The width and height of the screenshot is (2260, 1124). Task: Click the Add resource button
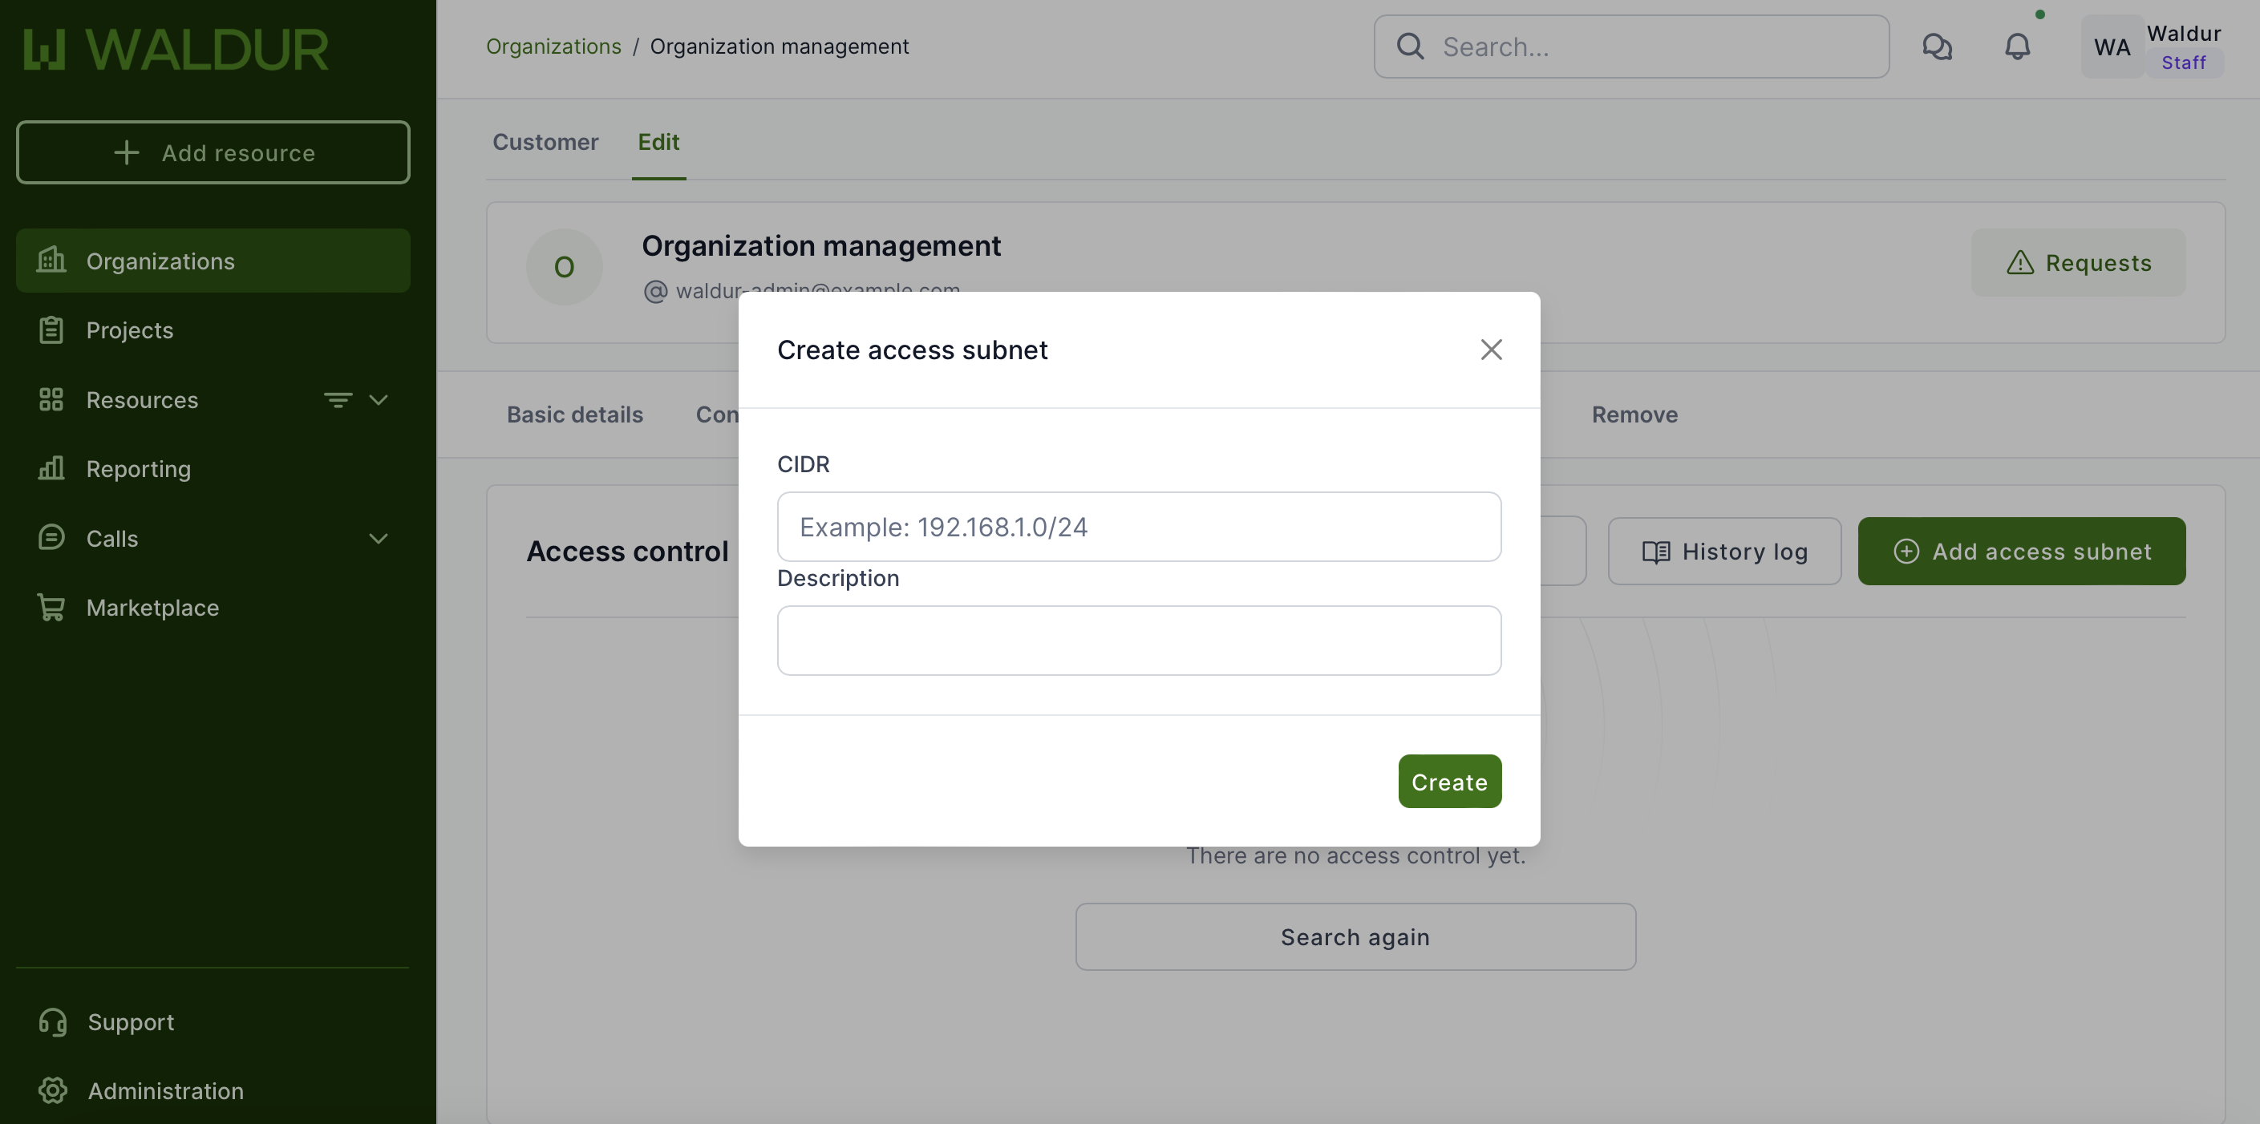point(213,152)
